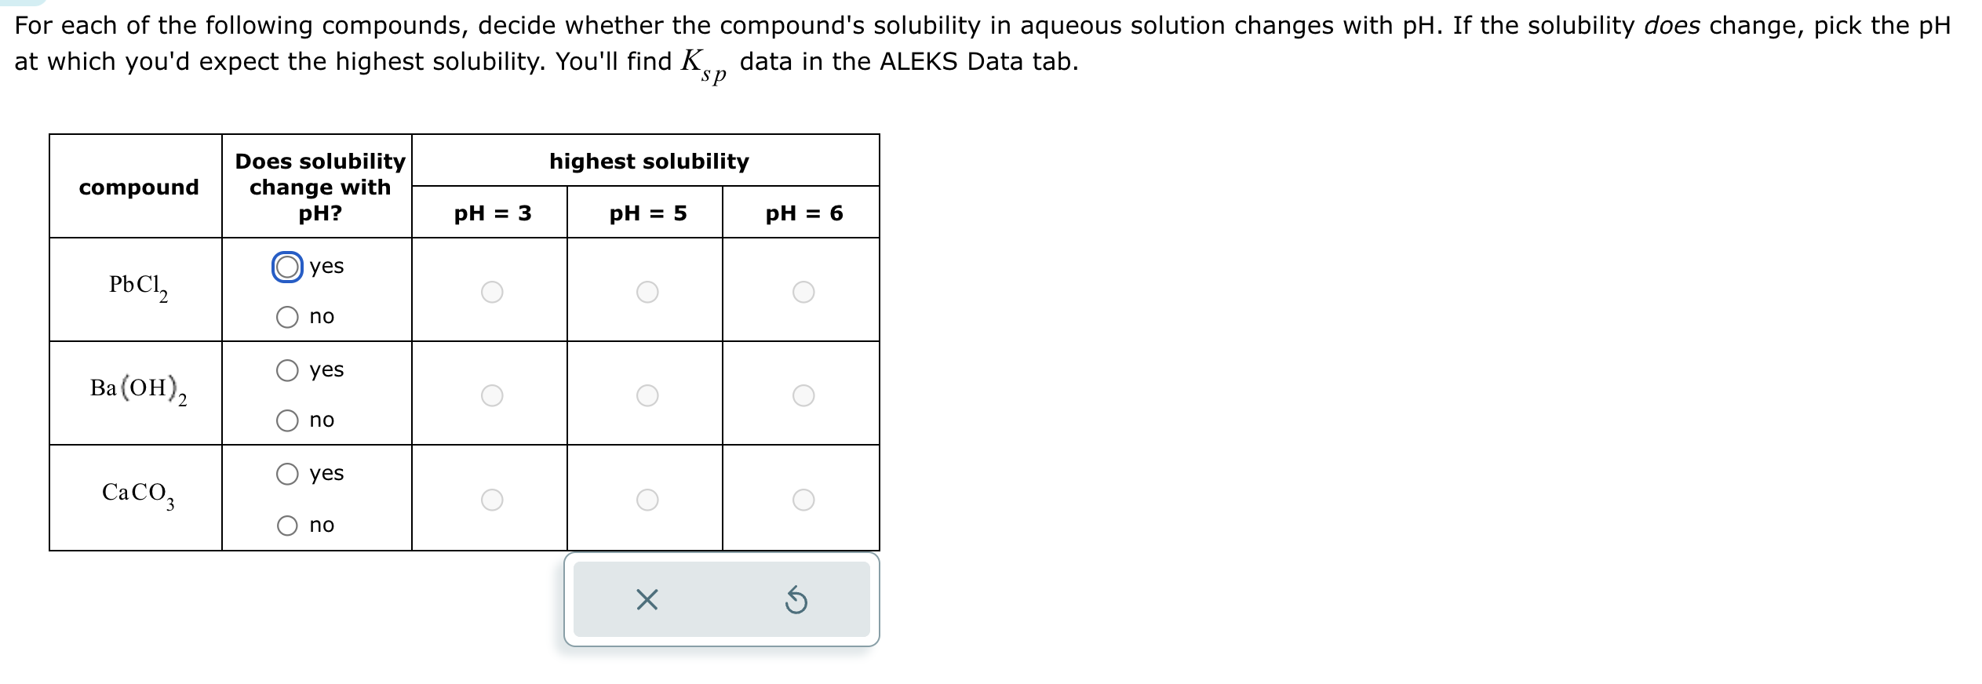The width and height of the screenshot is (1982, 684).
Task: Select pH = 5 for PbCl2 row
Action: pos(645,292)
